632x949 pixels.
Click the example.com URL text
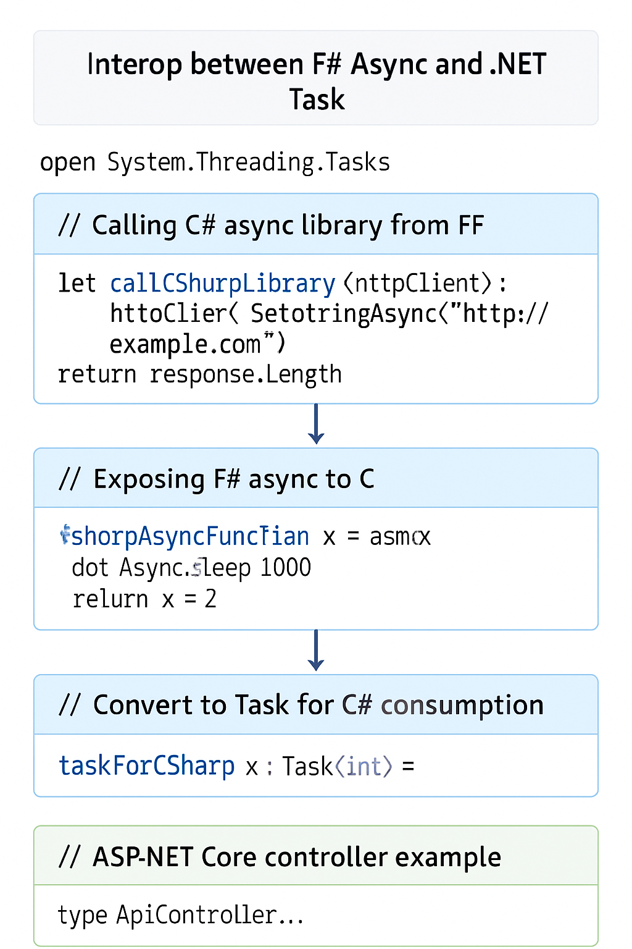point(185,344)
